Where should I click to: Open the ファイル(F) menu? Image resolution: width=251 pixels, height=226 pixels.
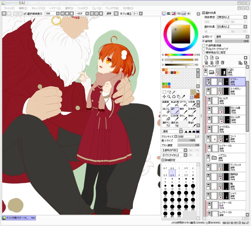[x=9, y=8]
